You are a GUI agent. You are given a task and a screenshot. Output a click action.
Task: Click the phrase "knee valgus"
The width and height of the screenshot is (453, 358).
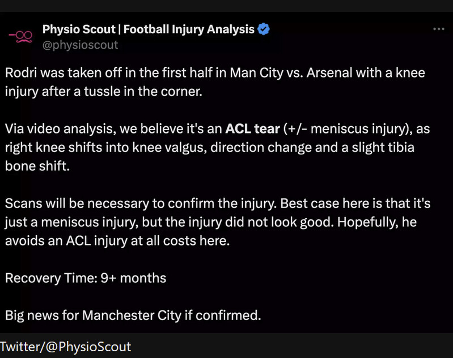coord(170,148)
